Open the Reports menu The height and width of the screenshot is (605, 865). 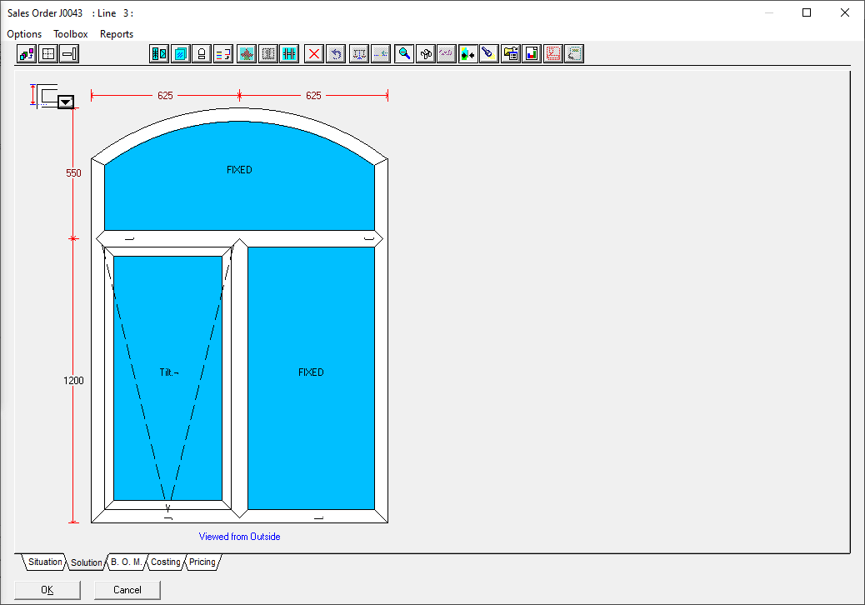[x=117, y=34]
